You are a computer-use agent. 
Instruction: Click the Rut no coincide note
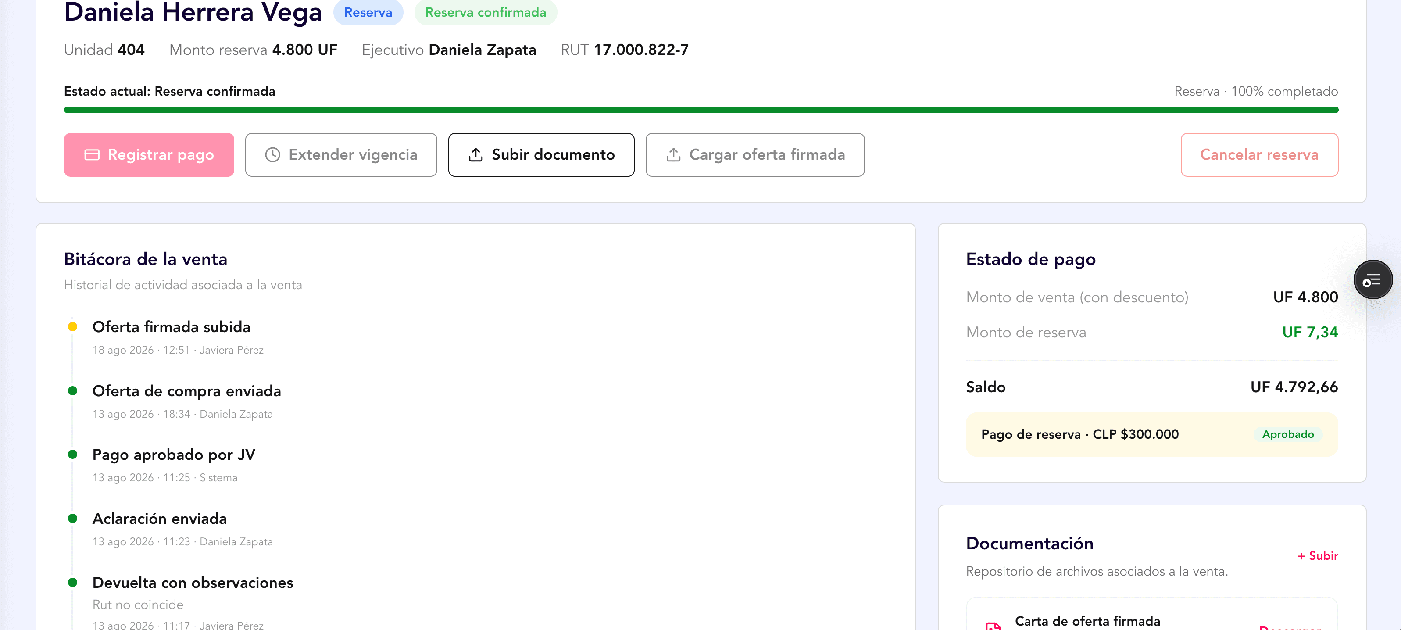coord(138,605)
